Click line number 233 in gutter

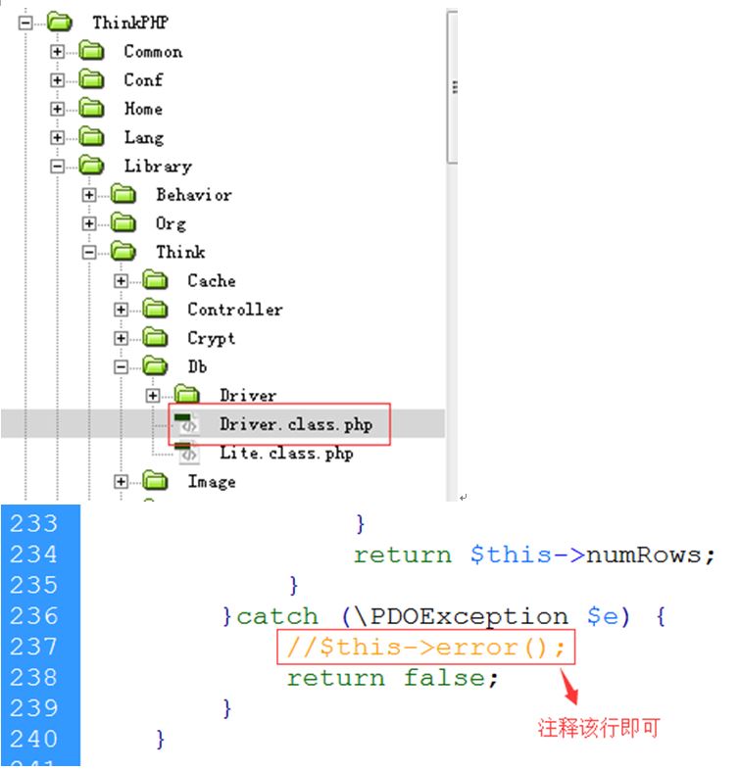34,523
